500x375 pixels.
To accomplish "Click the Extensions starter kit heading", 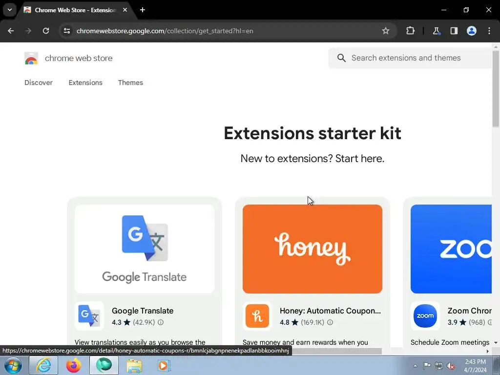I will point(312,133).
